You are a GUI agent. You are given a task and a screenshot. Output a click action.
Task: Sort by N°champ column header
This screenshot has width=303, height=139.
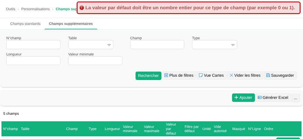(11, 129)
